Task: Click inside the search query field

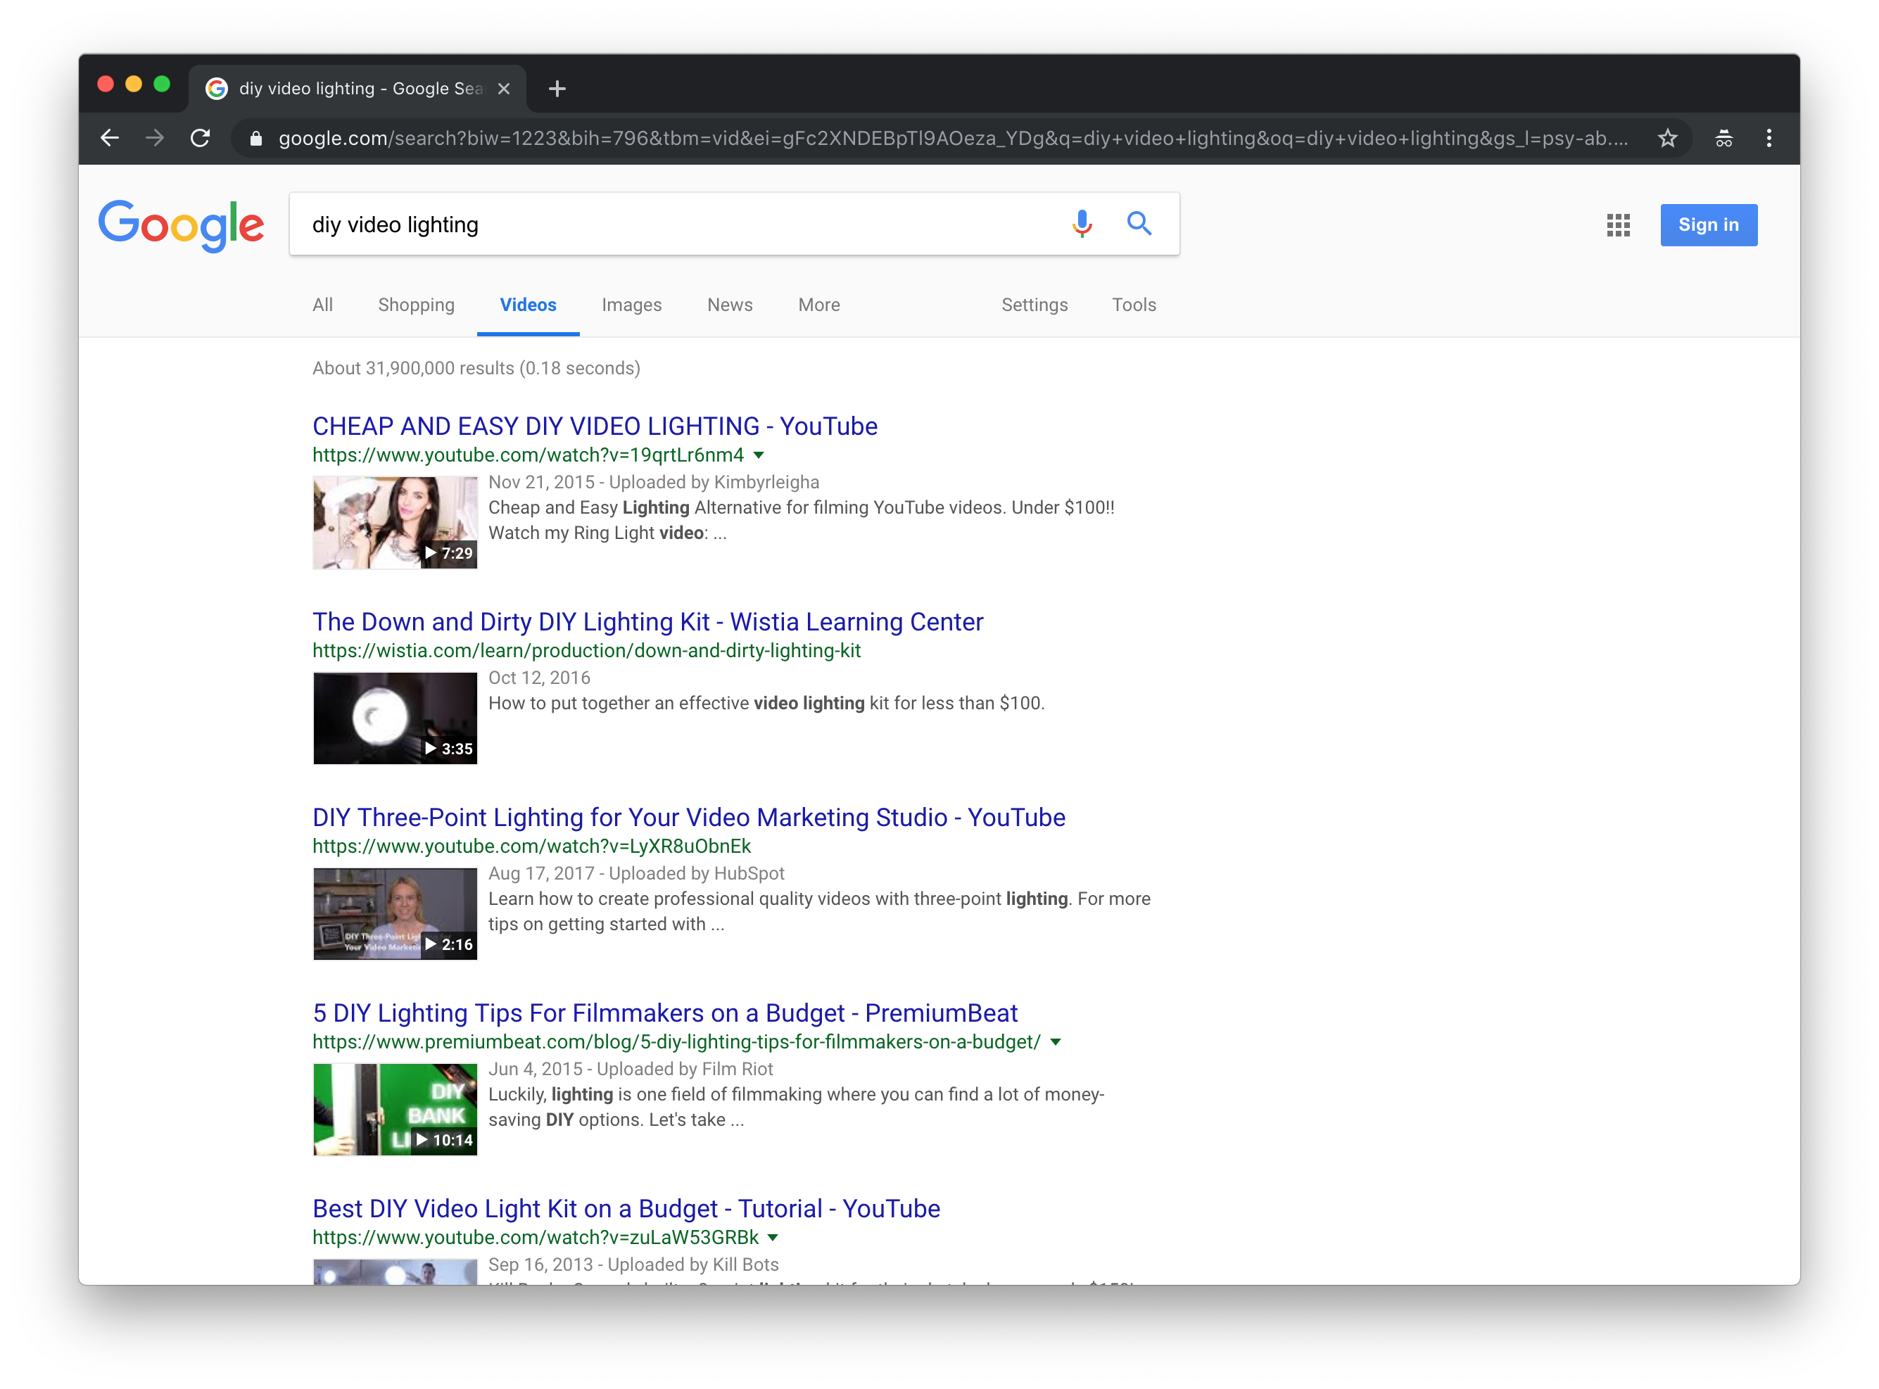Action: click(x=673, y=225)
